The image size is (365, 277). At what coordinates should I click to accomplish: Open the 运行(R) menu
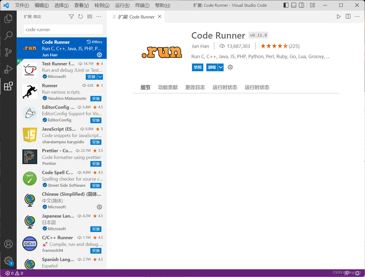click(122, 5)
